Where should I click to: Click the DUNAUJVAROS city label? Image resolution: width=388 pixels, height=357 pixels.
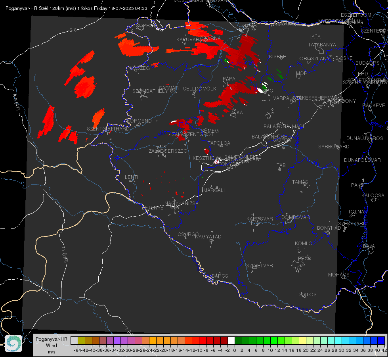tap(365, 138)
